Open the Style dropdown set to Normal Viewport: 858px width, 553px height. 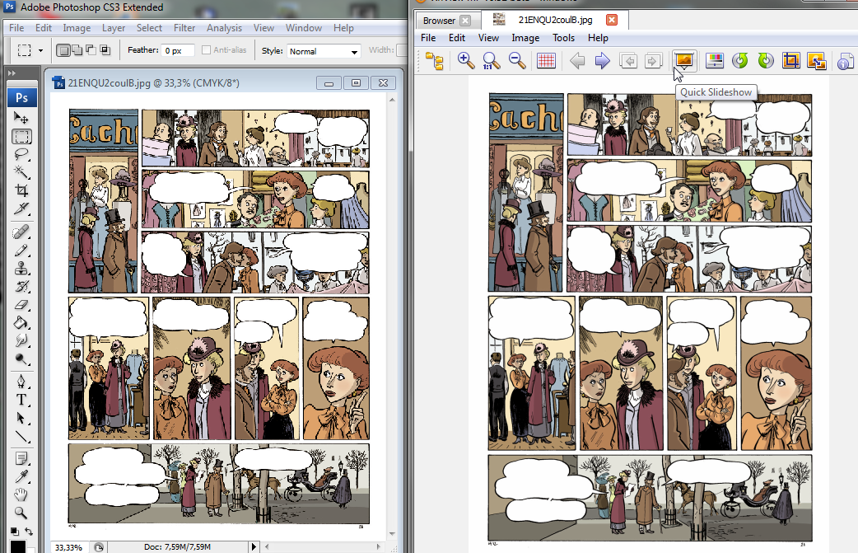(x=324, y=51)
